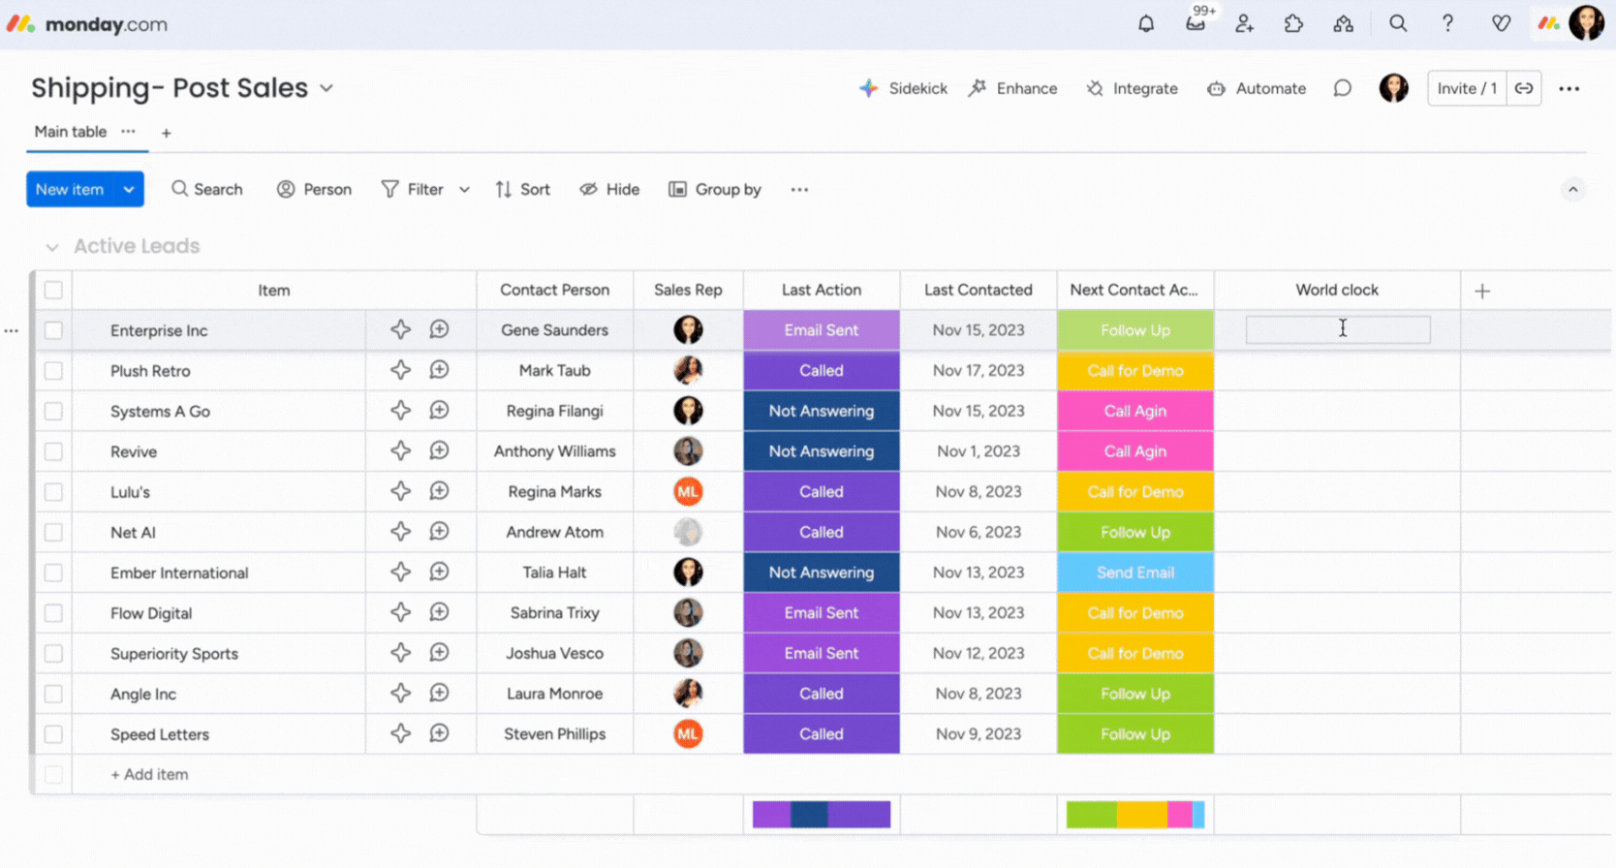Open the Integrate menu
Image resolution: width=1616 pixels, height=868 pixels.
(1132, 88)
